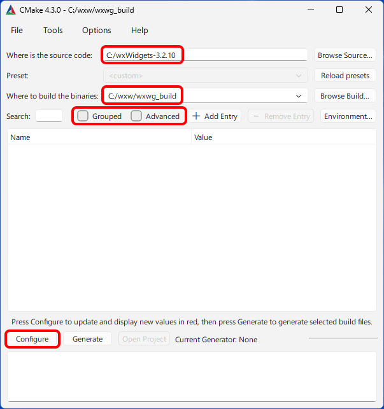This screenshot has height=409, width=384.
Task: Open the Environment dialog button
Action: pos(348,116)
